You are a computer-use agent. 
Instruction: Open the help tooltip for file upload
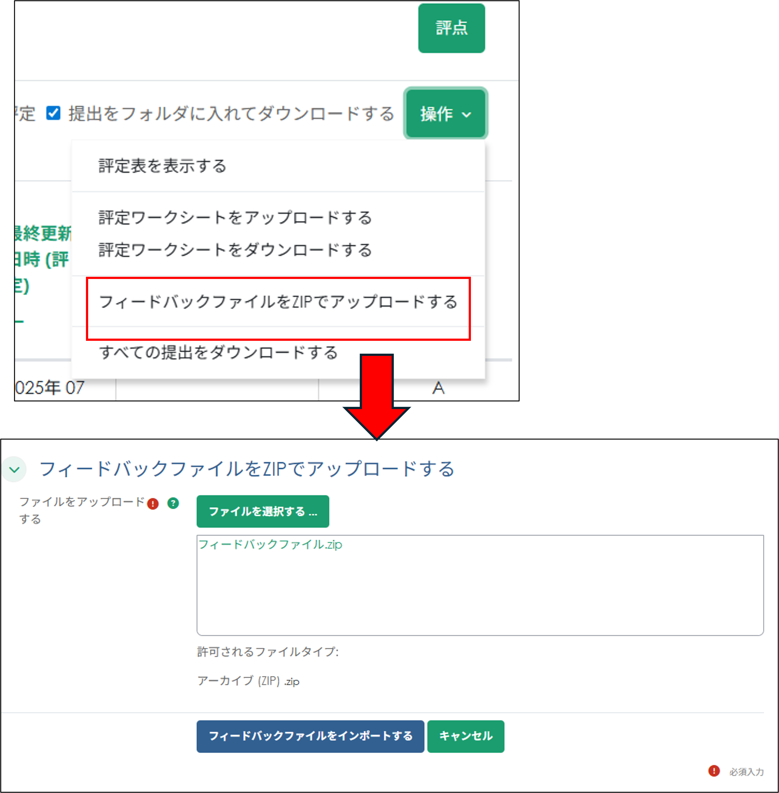point(173,504)
